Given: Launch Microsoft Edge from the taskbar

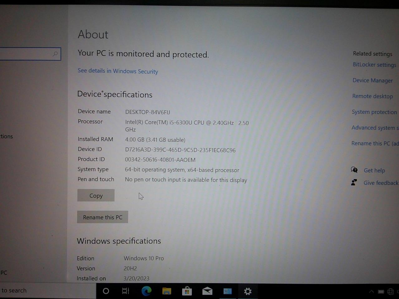Looking at the screenshot, I should [x=146, y=291].
